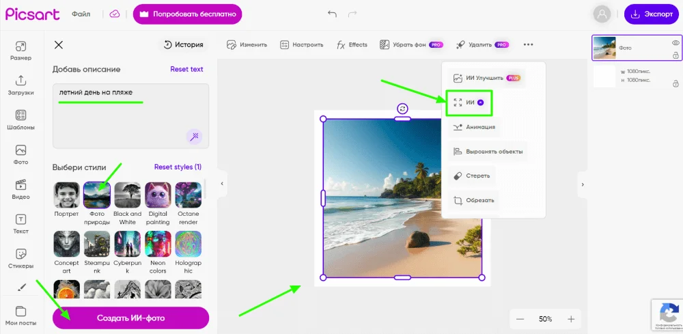
Task: Click the zoom in plus button
Action: 571,319
